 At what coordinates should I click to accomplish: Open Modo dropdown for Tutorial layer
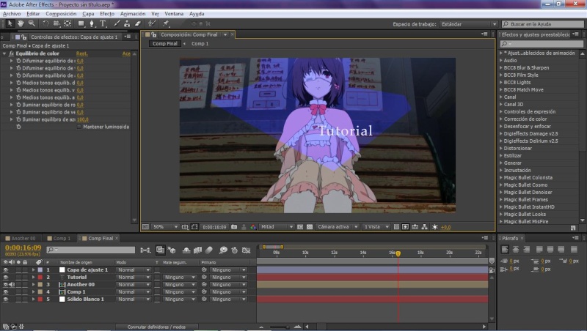click(x=134, y=278)
